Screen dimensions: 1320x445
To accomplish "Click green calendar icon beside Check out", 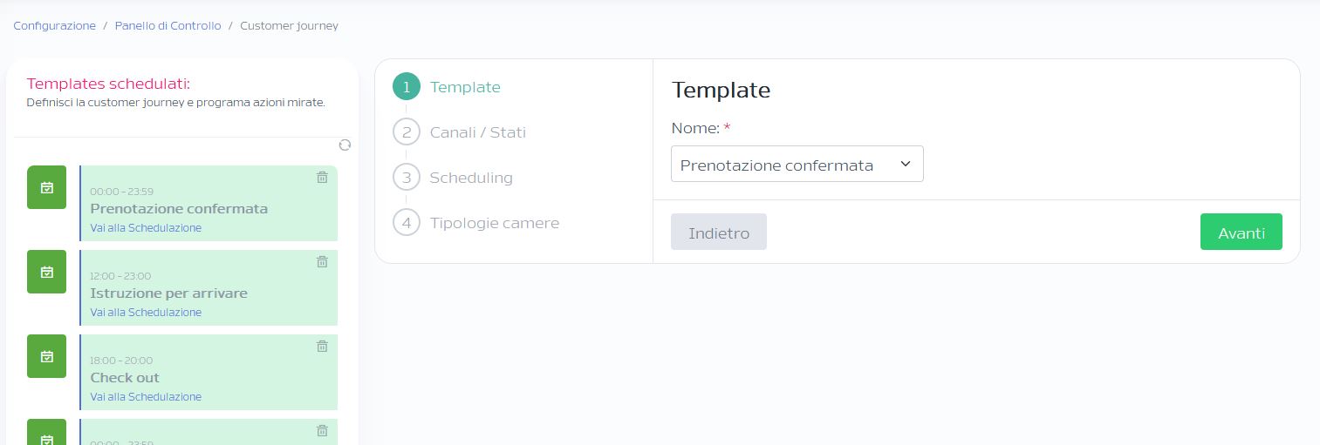I will tap(47, 356).
